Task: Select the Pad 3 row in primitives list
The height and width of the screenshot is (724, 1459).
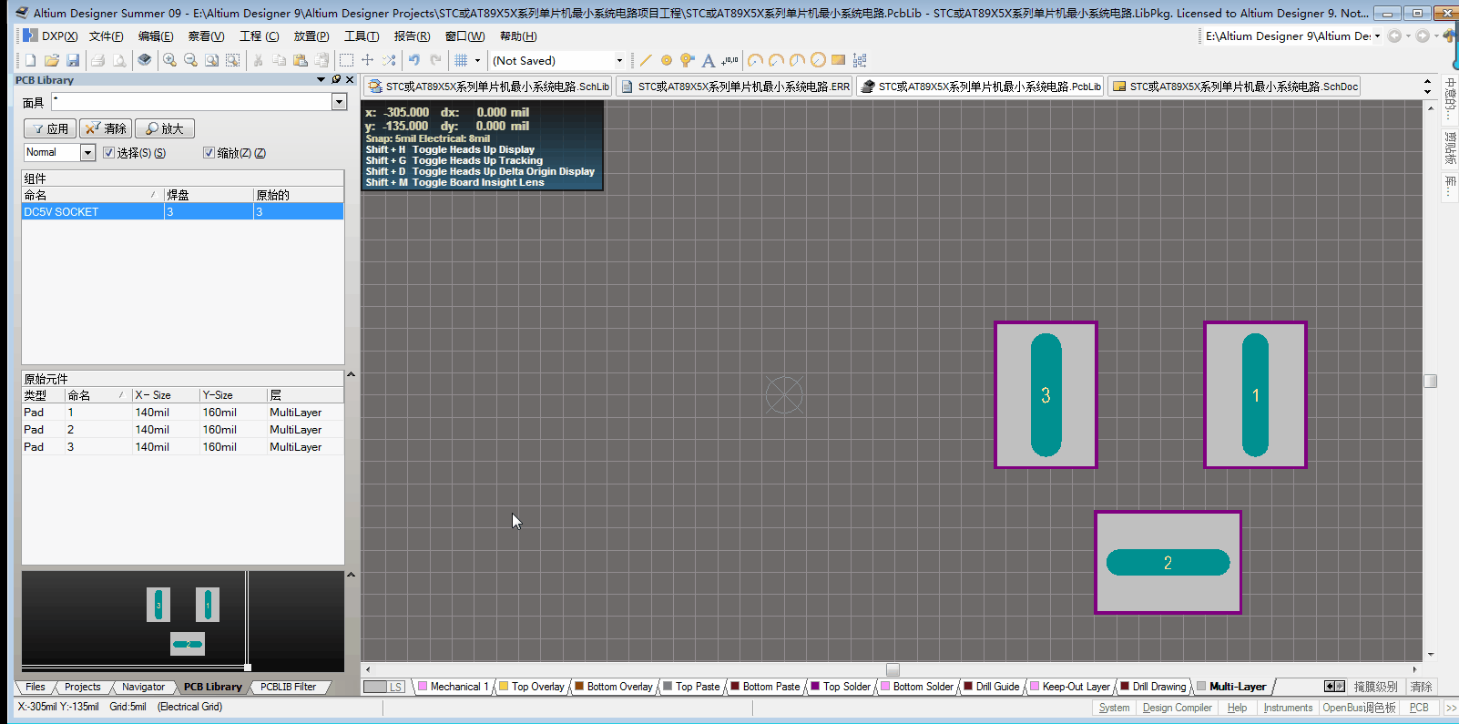Action: tap(183, 447)
